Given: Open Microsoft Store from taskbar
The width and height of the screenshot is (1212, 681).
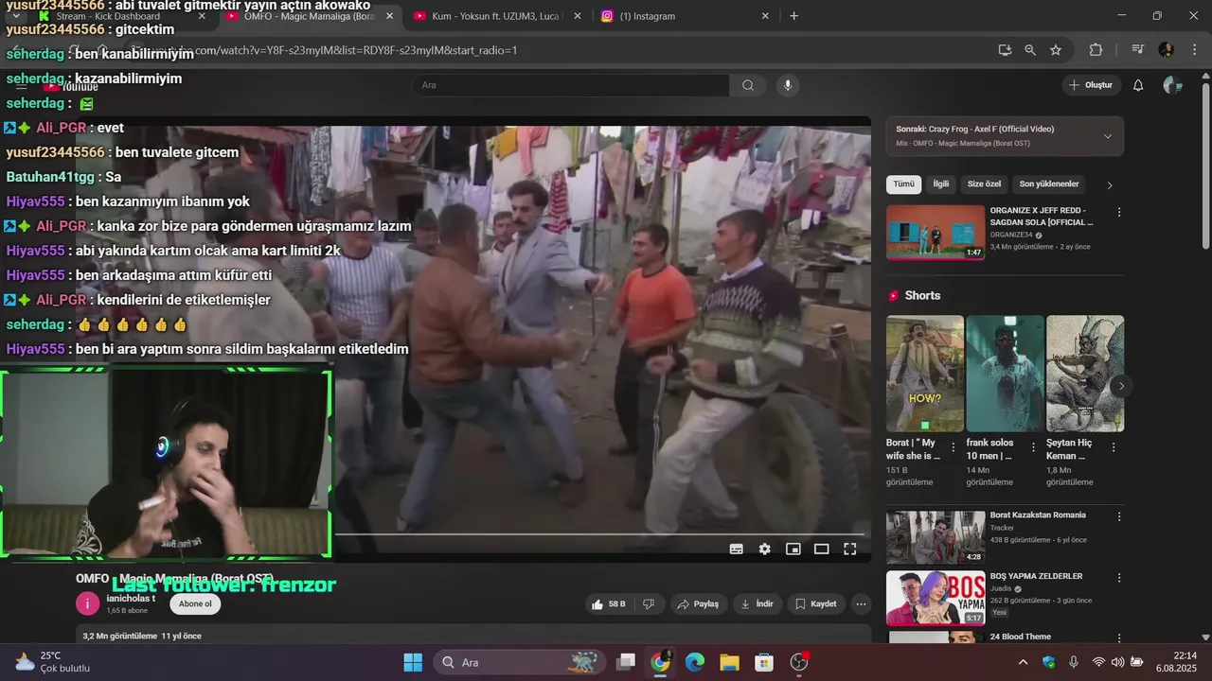Looking at the screenshot, I should [x=764, y=662].
